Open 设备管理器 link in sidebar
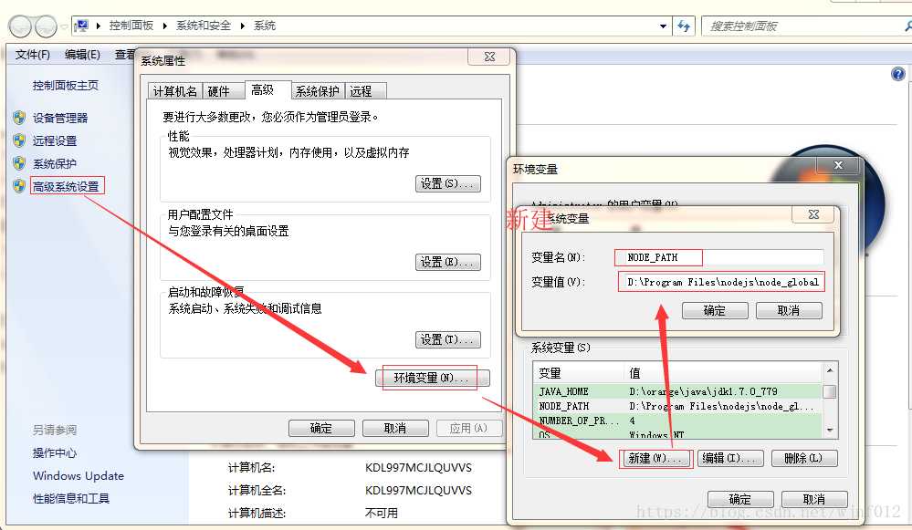The image size is (912, 530). coord(60,118)
